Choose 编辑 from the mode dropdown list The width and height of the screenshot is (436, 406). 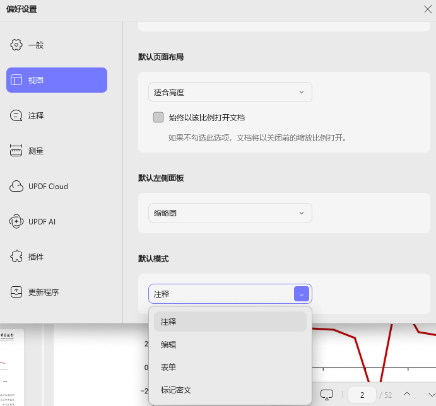230,345
